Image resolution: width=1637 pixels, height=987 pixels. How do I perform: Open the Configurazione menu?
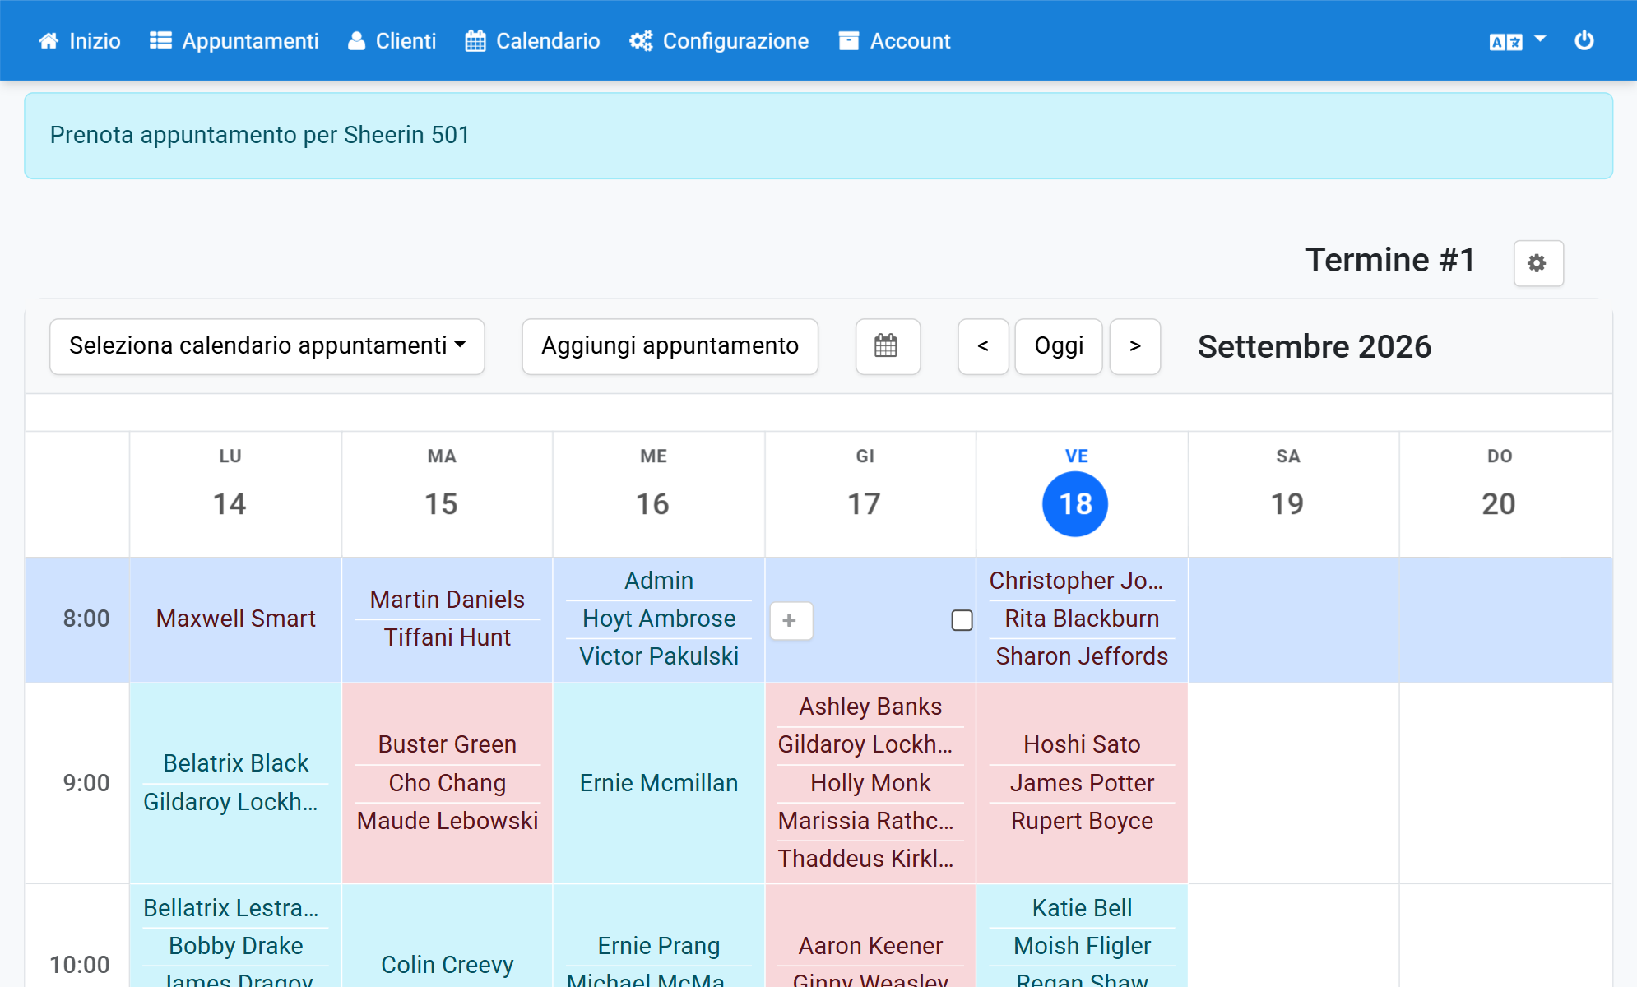(x=720, y=41)
